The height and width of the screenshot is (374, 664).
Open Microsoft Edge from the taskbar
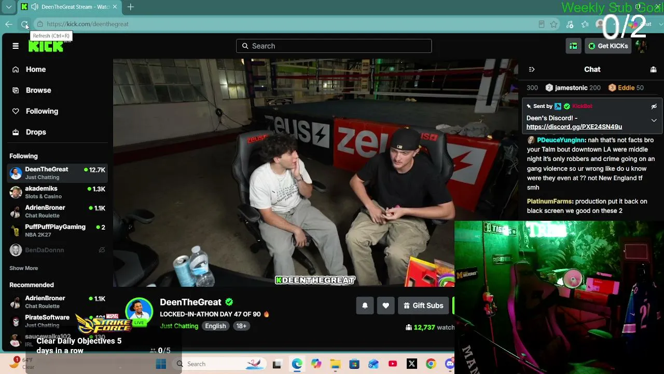pyautogui.click(x=297, y=364)
